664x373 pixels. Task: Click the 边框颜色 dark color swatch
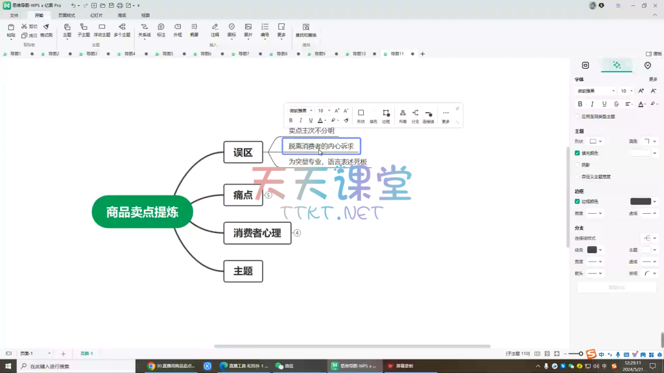[x=640, y=201]
